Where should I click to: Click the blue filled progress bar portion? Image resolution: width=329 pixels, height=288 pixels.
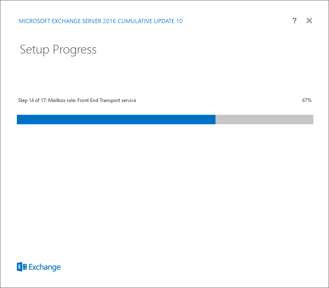[x=116, y=119]
